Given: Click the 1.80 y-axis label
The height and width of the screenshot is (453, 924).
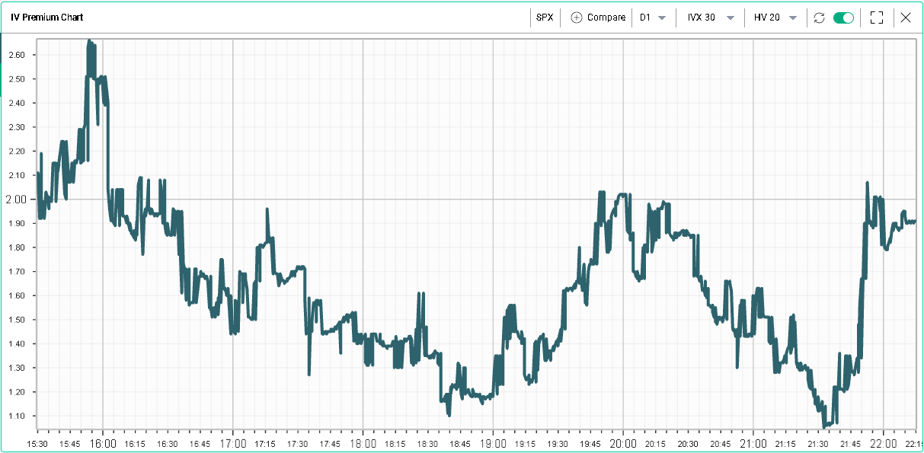Looking at the screenshot, I should coord(18,247).
